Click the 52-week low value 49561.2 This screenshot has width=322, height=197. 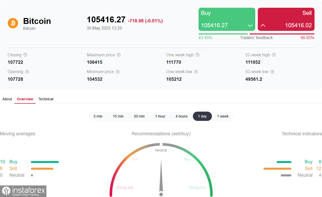click(254, 79)
